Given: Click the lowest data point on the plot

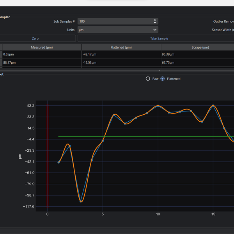Looking at the screenshot, I should 81,201.
